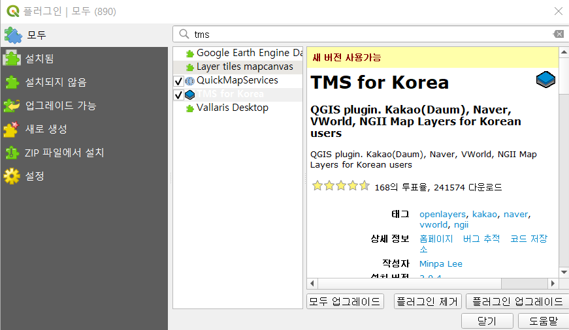
Task: Select Vallaris Desktop row
Action: pyautogui.click(x=238, y=108)
